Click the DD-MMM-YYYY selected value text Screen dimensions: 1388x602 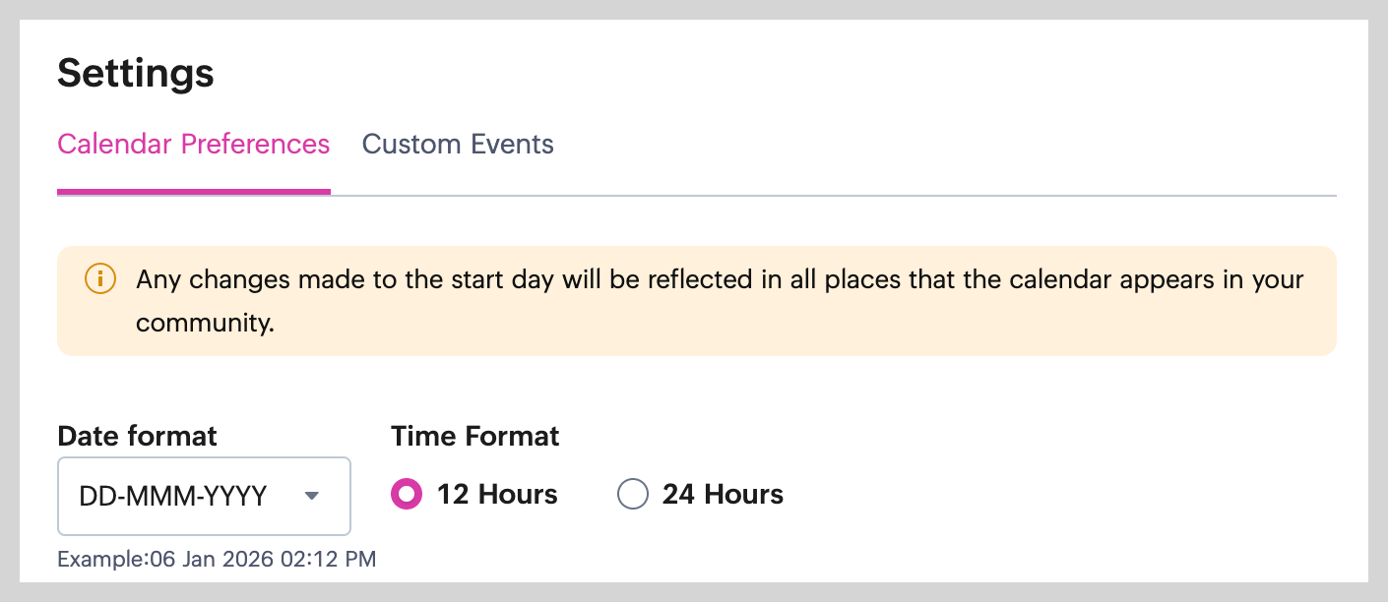coord(173,496)
